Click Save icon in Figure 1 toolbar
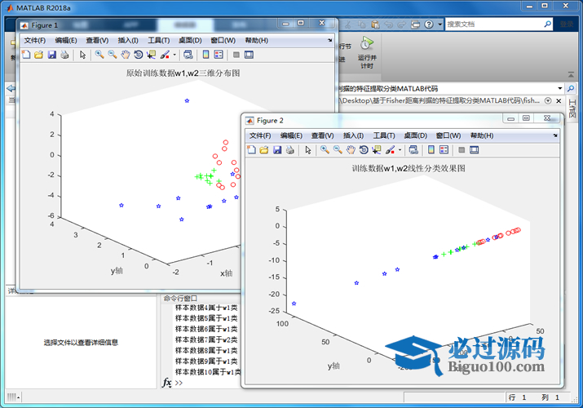Screen dimensions: 583x408 click(x=51, y=55)
